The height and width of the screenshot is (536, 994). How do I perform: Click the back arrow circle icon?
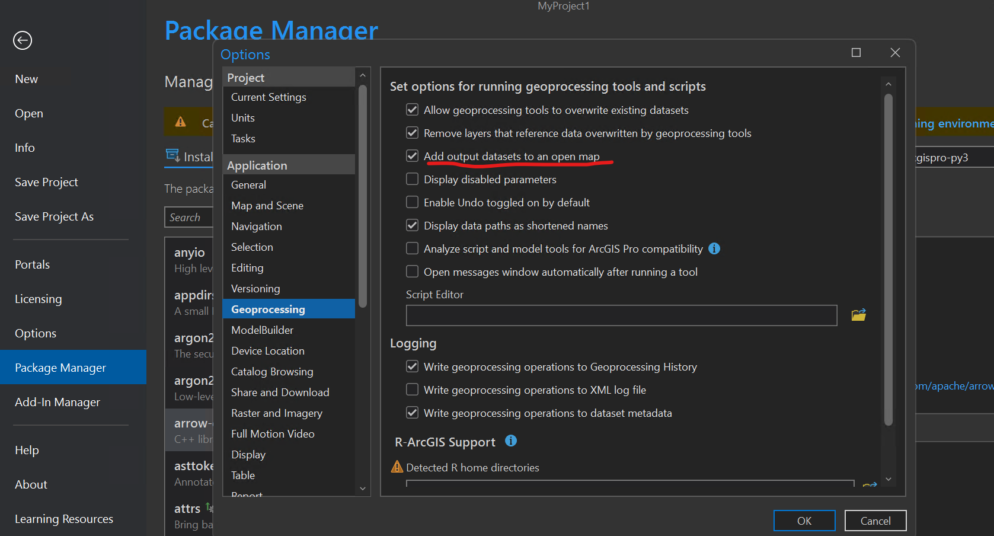[23, 40]
